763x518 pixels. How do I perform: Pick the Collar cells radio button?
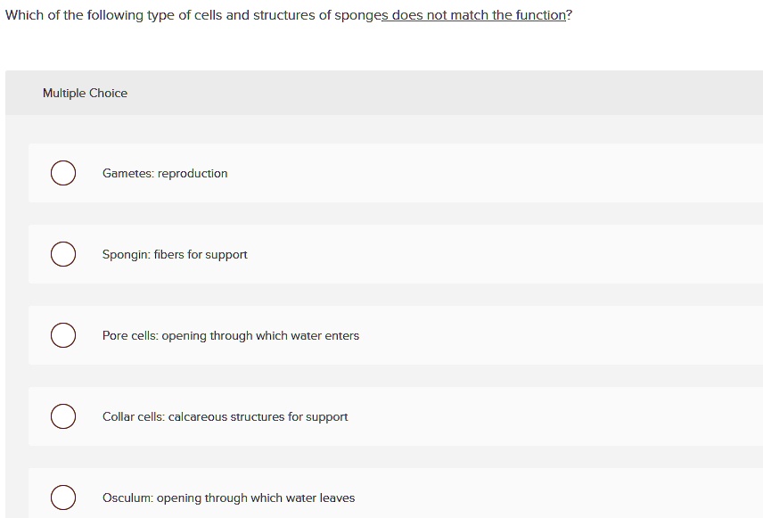tap(62, 416)
